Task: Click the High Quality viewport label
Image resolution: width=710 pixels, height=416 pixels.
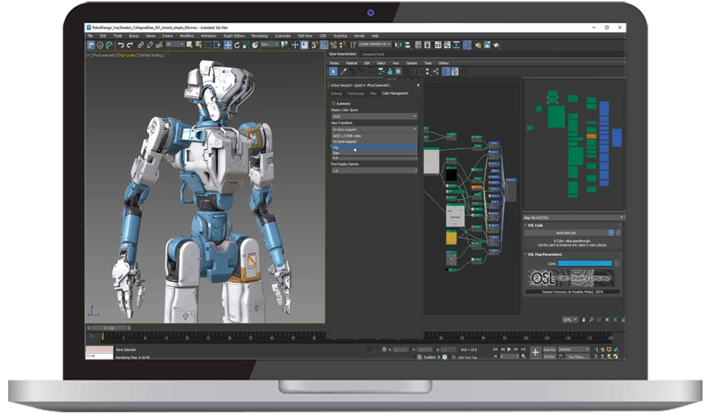Action: click(127, 56)
